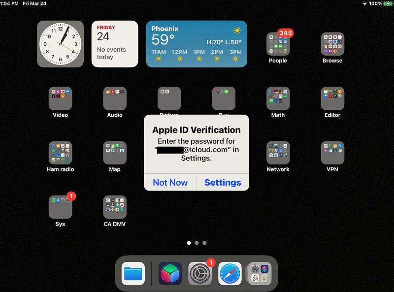Open the Ham radio folder
This screenshot has width=394, height=292.
60,153
